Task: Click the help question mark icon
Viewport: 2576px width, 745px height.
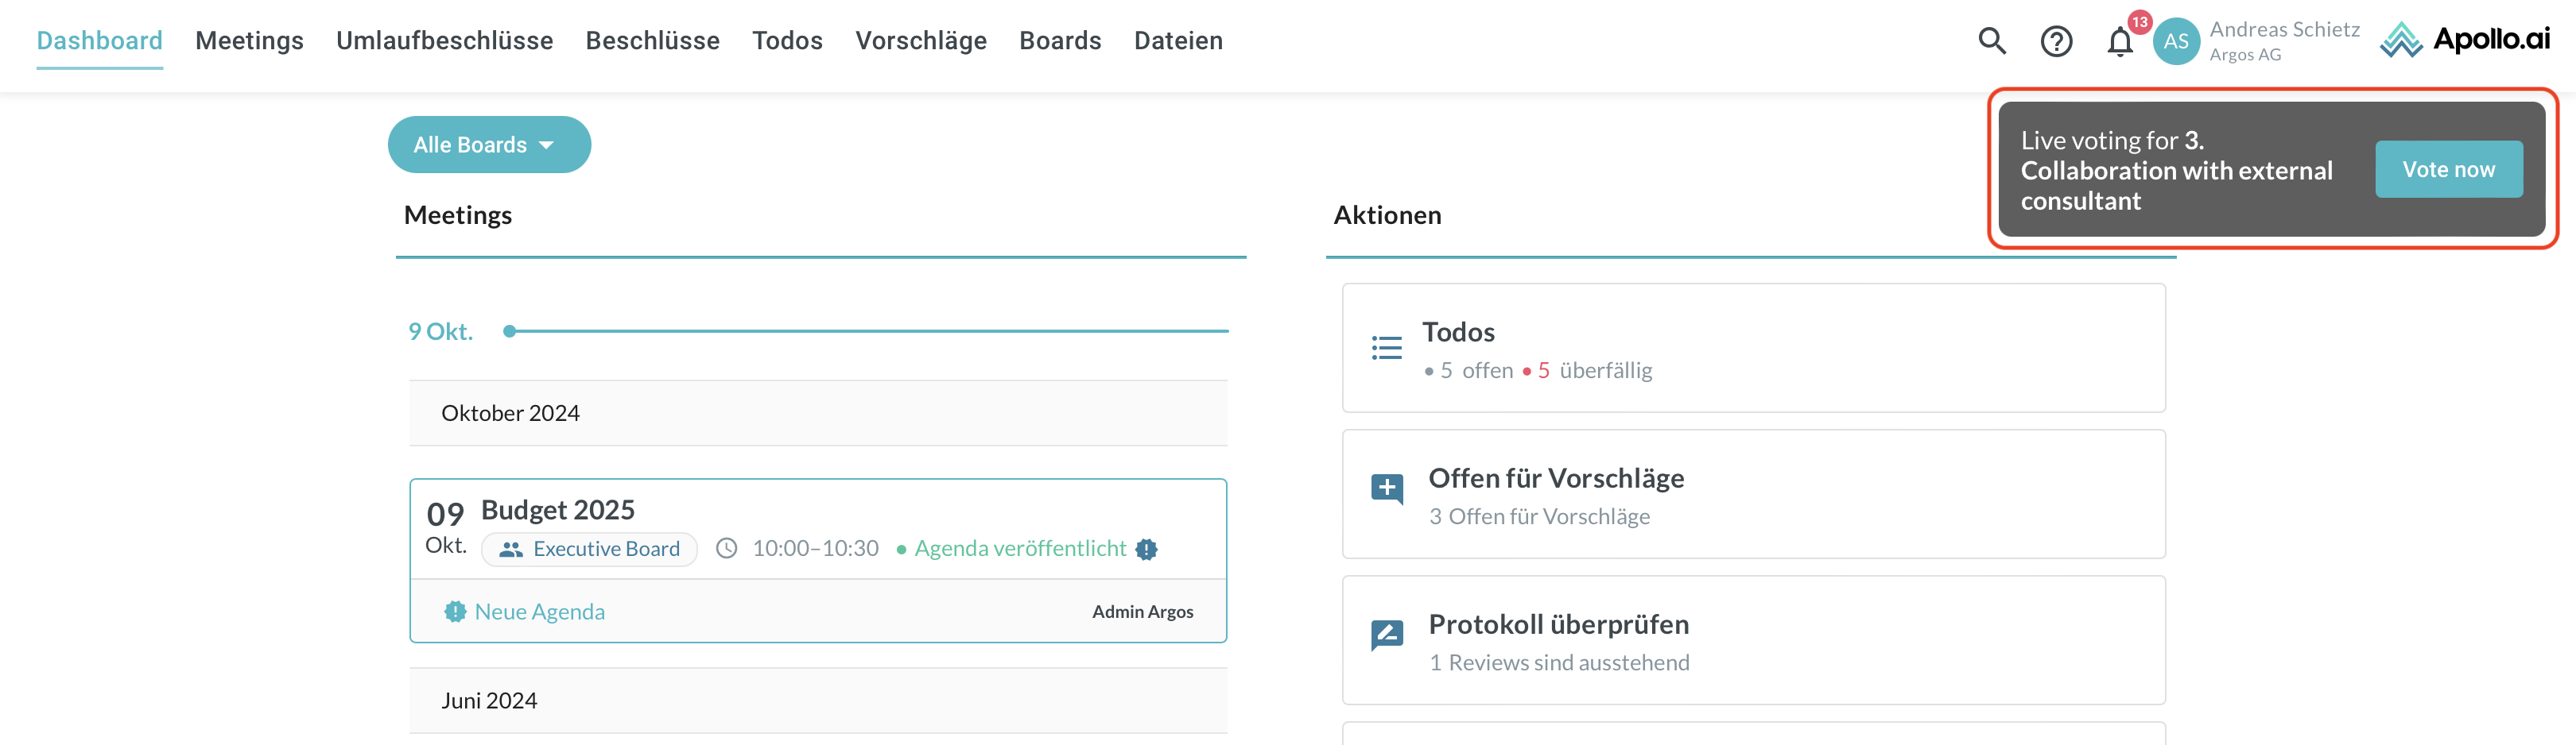Action: [x=2056, y=41]
